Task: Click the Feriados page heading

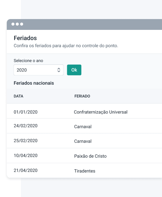Action: pyautogui.click(x=25, y=38)
